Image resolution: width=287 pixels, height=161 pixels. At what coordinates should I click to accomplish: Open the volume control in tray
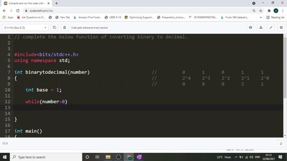click(251, 157)
